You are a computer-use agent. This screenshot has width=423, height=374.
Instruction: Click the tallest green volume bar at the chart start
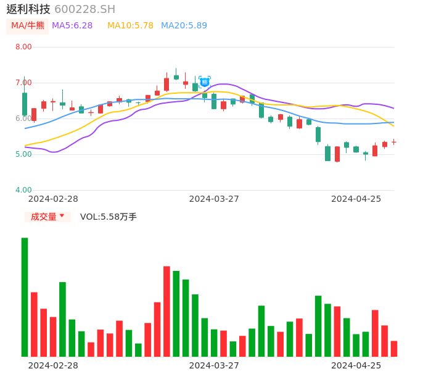[25, 297]
